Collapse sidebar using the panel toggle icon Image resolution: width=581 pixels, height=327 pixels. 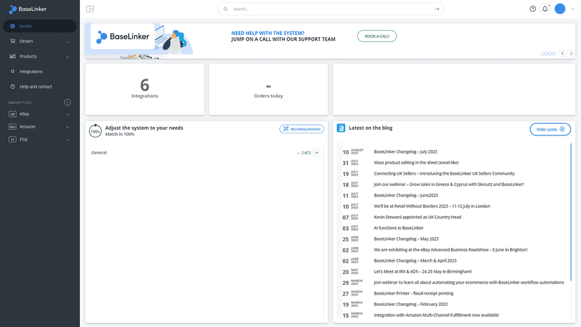(90, 9)
